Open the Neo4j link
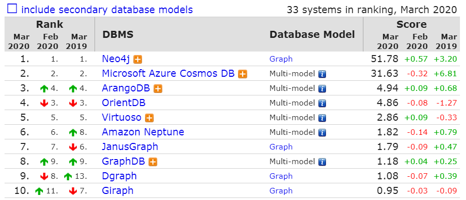This screenshot has height=200, width=466. click(116, 59)
